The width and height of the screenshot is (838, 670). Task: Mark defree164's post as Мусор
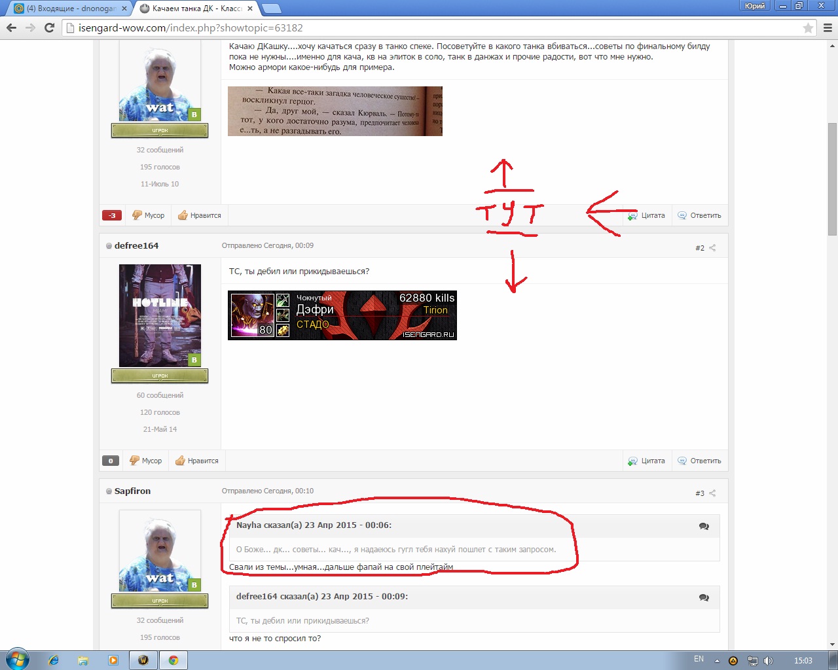(146, 461)
